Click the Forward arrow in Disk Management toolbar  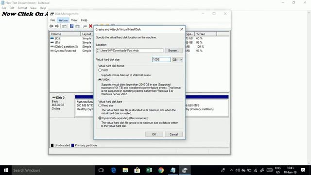[57, 26]
